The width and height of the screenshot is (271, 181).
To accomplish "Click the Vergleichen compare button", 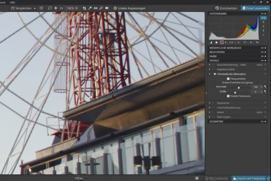I will (21, 8).
